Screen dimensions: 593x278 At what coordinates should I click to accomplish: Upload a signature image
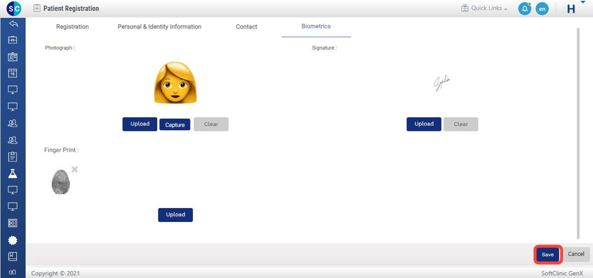(424, 124)
